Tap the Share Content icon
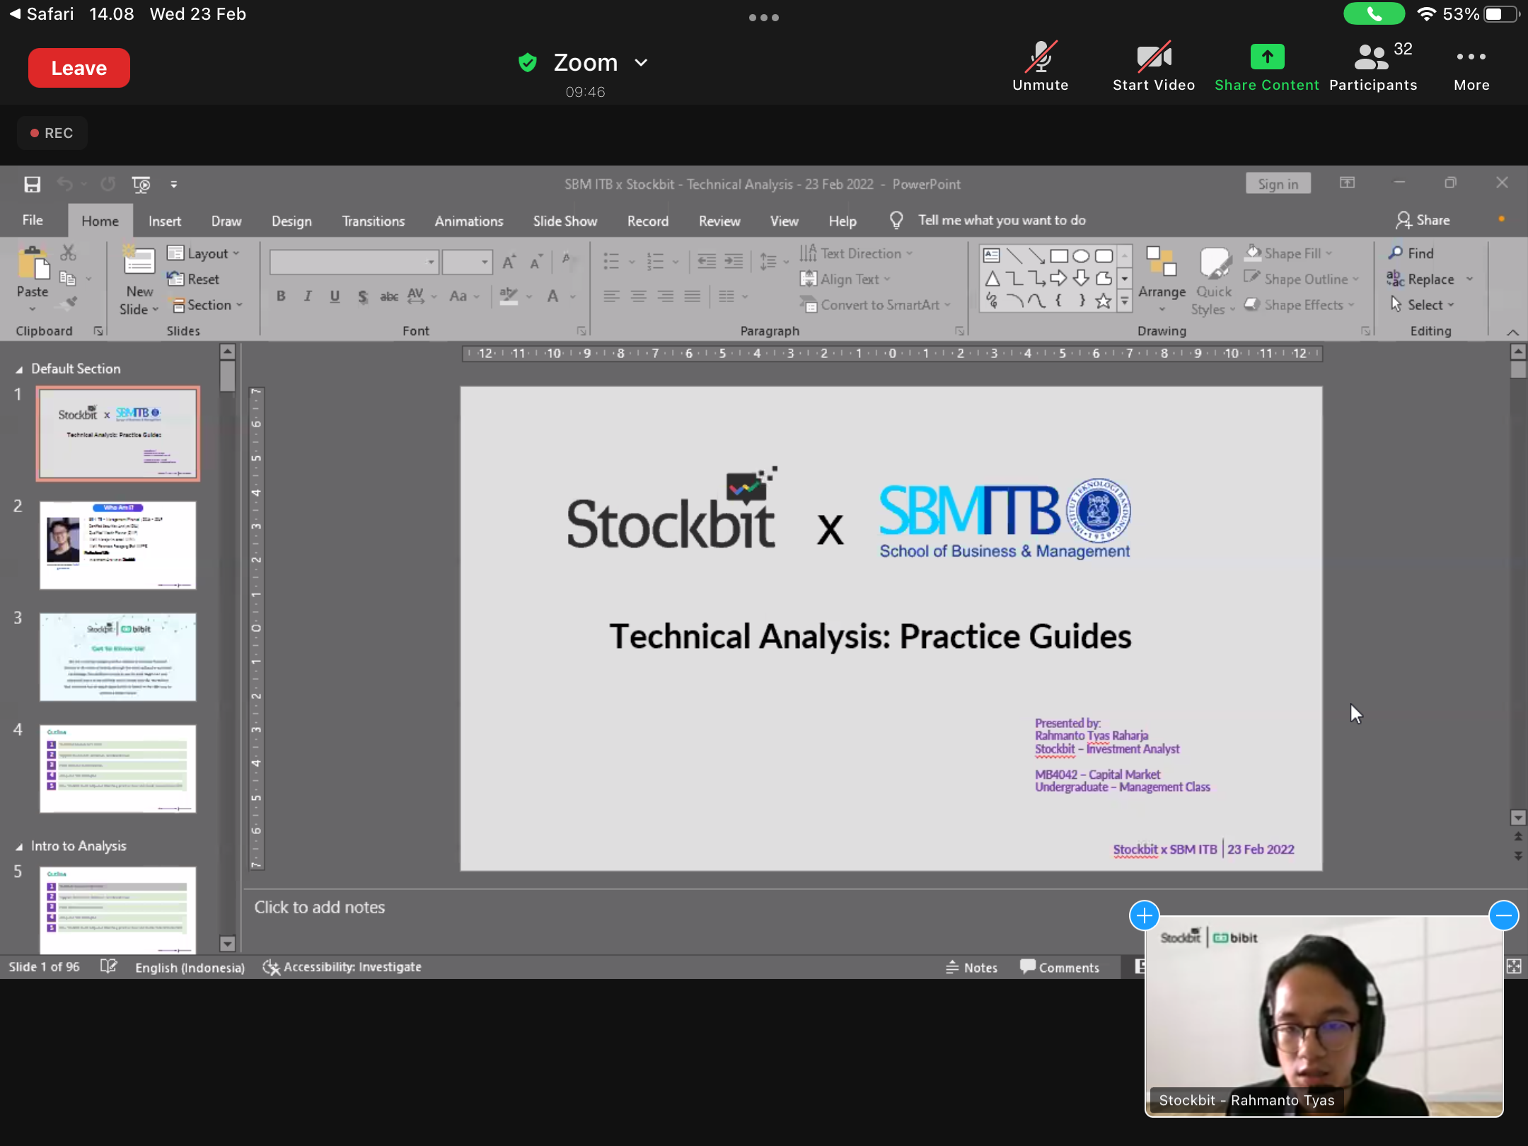 click(1267, 57)
